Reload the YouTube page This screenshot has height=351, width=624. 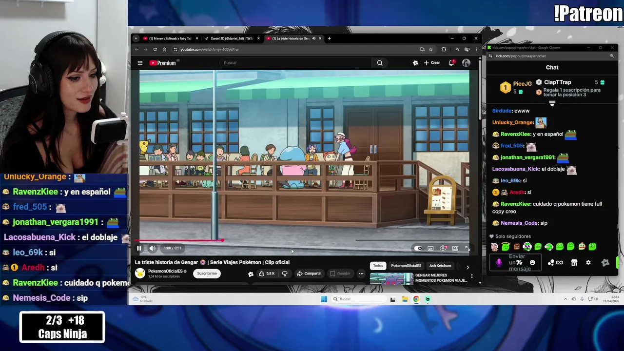155,49
